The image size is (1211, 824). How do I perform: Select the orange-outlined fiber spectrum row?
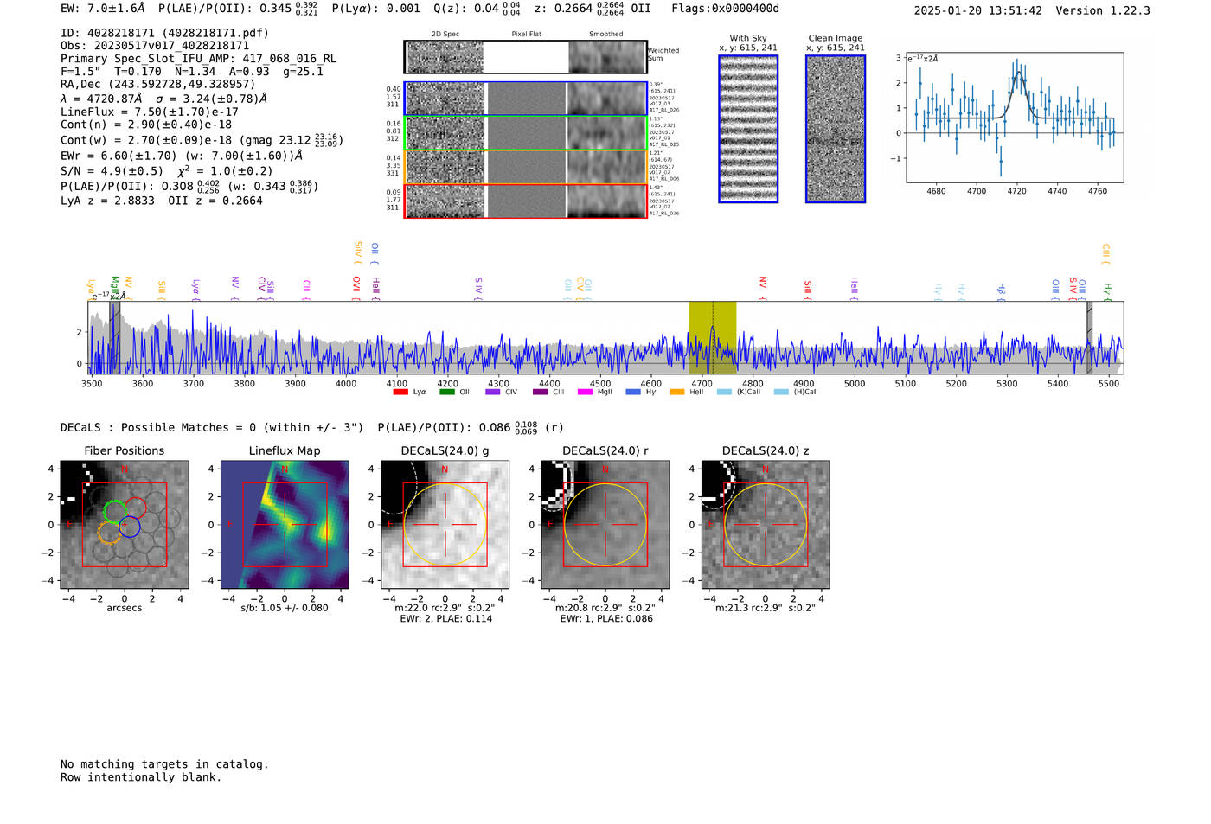click(x=526, y=167)
